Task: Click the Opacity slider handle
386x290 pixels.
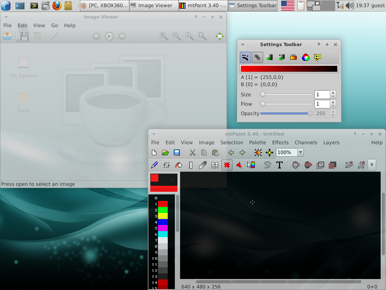Action: point(310,113)
